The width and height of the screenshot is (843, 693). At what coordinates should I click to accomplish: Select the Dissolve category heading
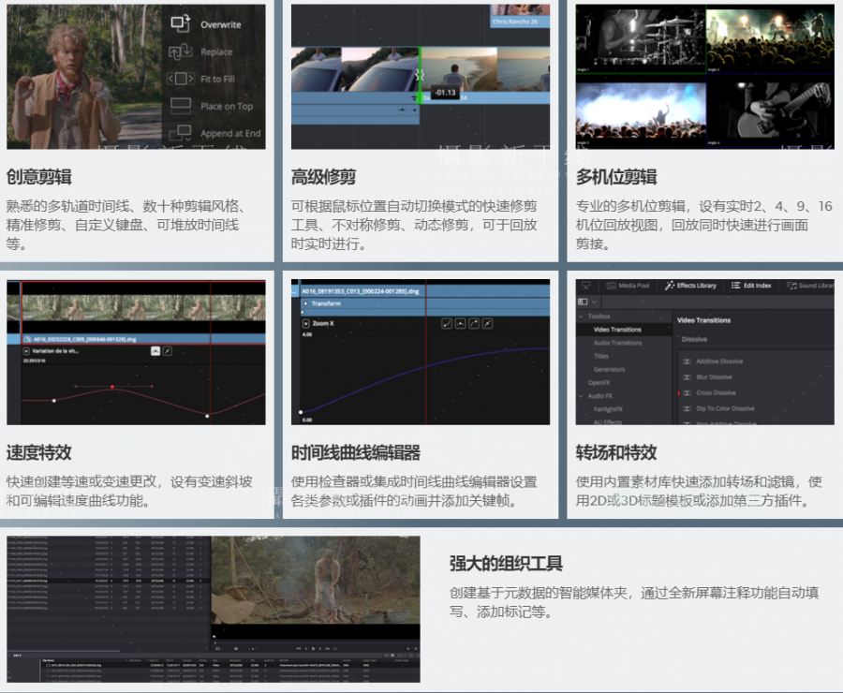694,339
